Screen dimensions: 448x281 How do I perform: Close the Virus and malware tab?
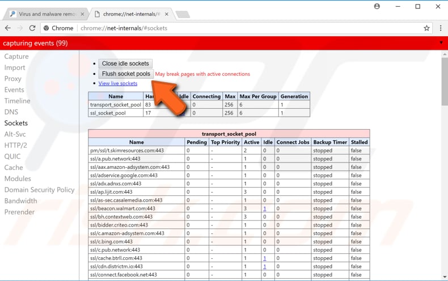pyautogui.click(x=82, y=14)
